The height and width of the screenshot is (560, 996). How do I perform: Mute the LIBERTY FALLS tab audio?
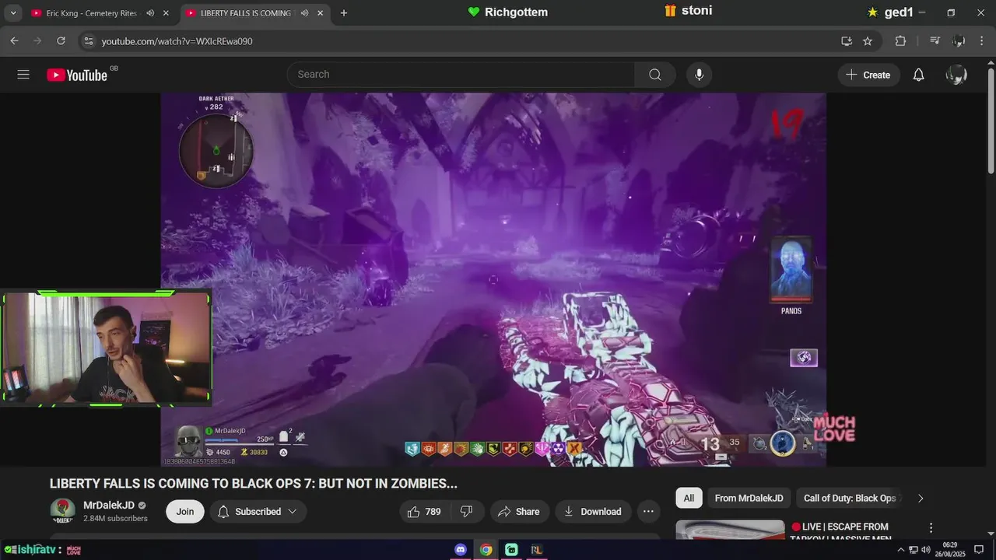(x=304, y=13)
